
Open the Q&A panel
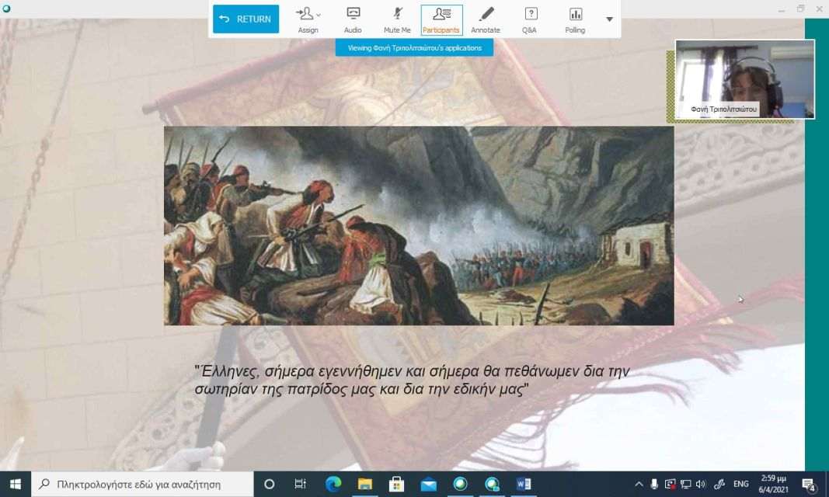[530, 19]
